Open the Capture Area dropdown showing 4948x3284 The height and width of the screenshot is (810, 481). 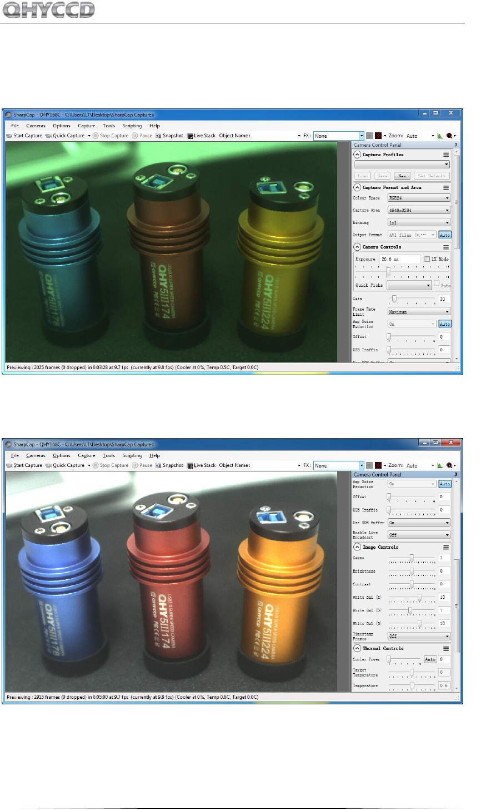(x=419, y=210)
